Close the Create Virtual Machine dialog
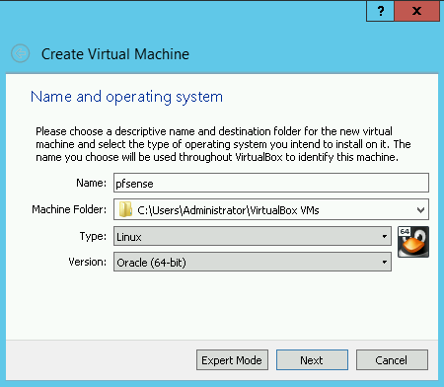 click(416, 11)
